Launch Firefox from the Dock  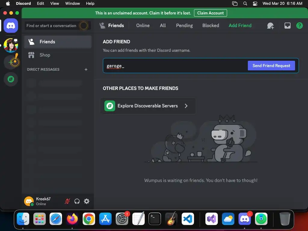tap(72, 219)
